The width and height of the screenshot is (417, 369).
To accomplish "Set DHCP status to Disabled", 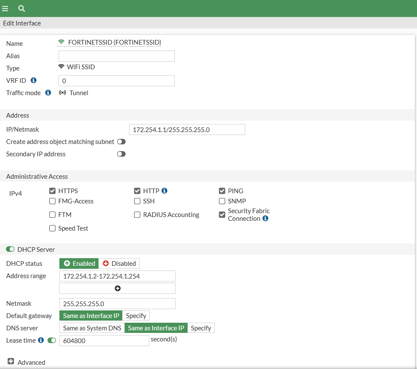I will click(119, 263).
